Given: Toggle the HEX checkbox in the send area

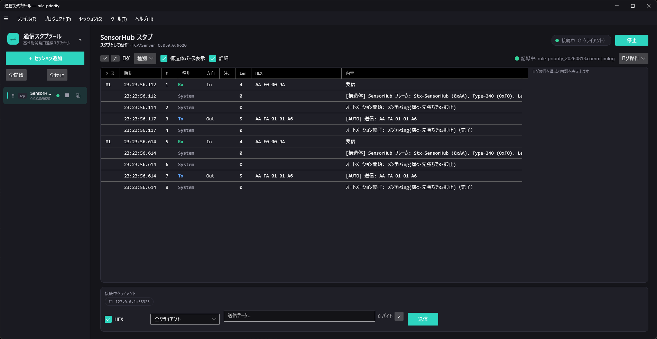Looking at the screenshot, I should click(108, 319).
